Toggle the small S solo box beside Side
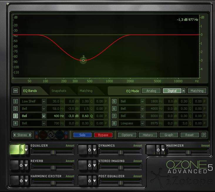The width and height of the screenshot is (215, 192). 66,133
